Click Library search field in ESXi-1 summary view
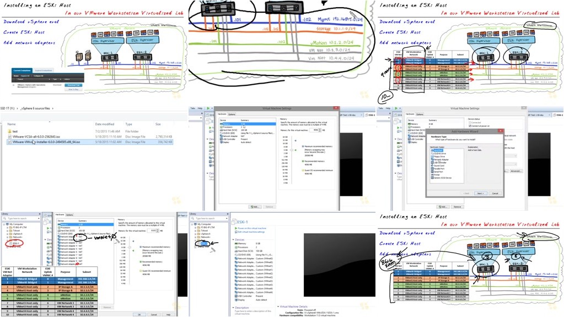 (210, 218)
